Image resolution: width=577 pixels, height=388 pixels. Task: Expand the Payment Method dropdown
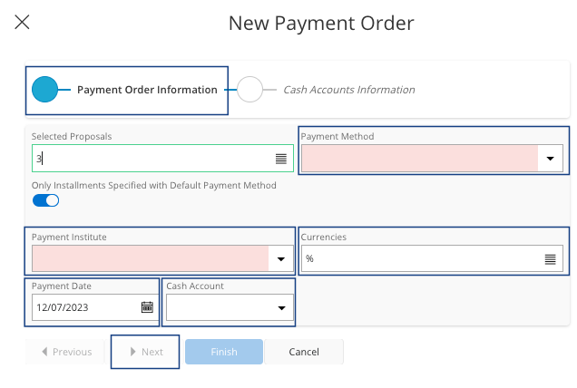click(550, 159)
